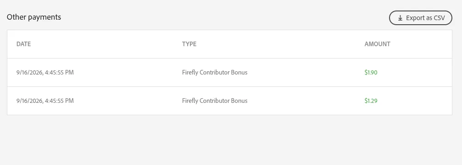Click the '4:45:55 PM' time in second row
This screenshot has width=462, height=165.
click(x=59, y=101)
